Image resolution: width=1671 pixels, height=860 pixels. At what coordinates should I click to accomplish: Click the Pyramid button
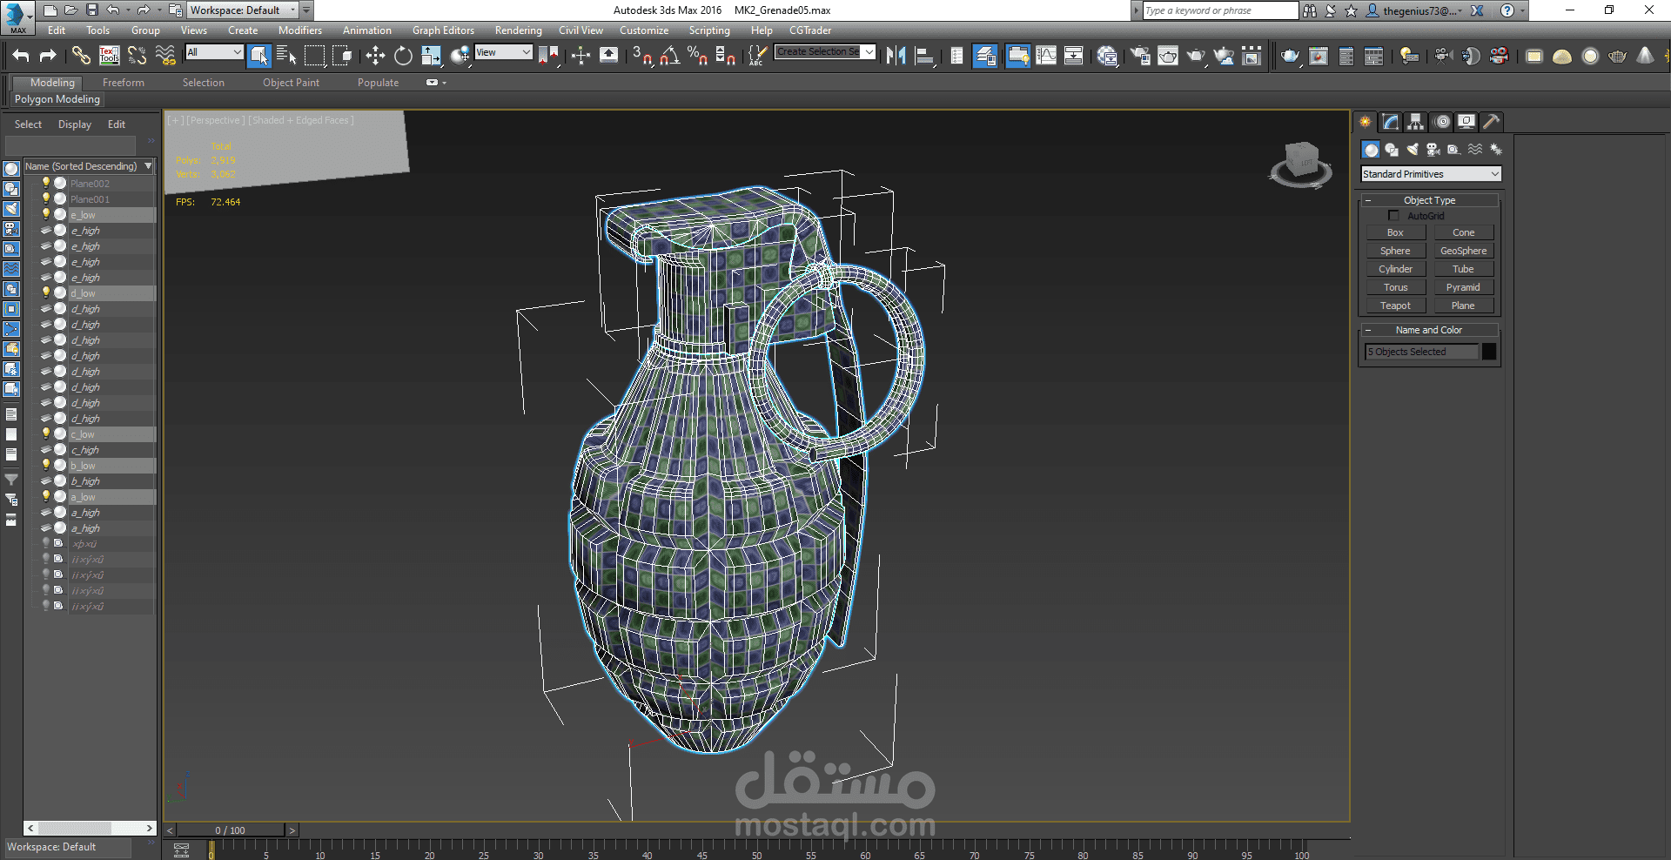[1464, 287]
